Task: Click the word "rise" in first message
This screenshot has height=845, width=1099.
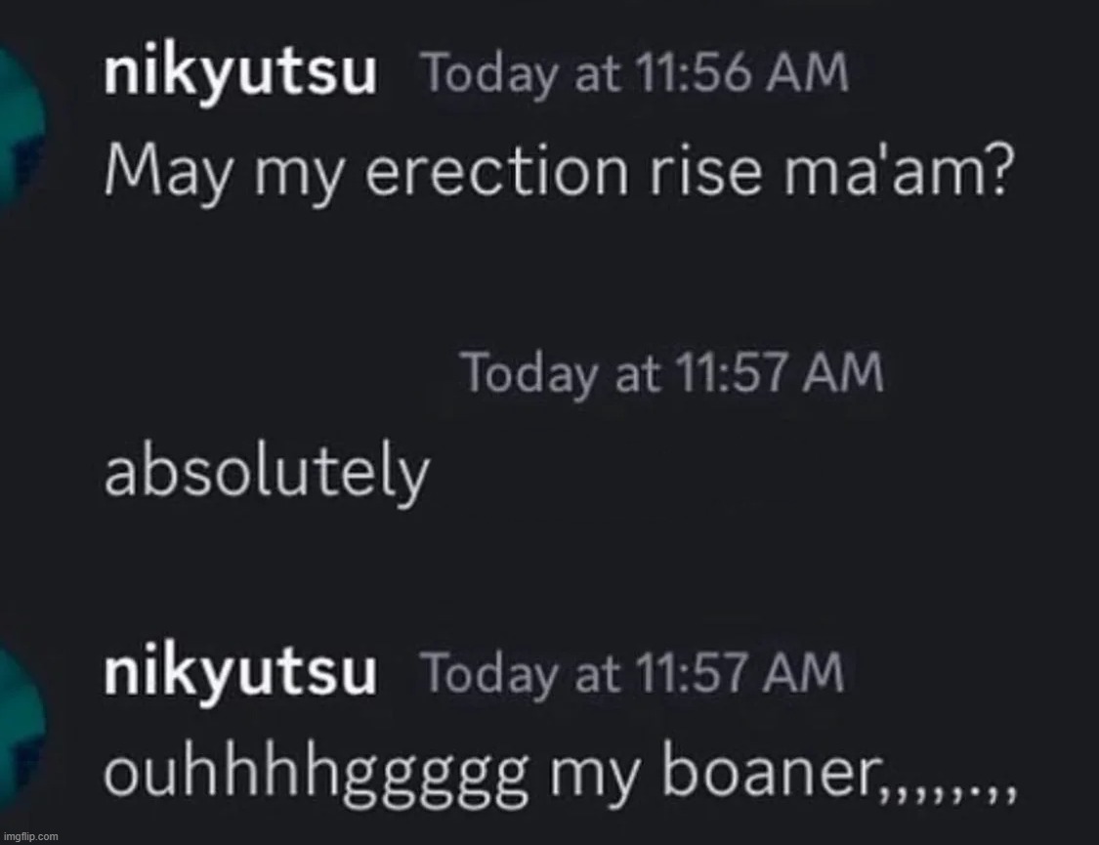Action: click(x=704, y=171)
